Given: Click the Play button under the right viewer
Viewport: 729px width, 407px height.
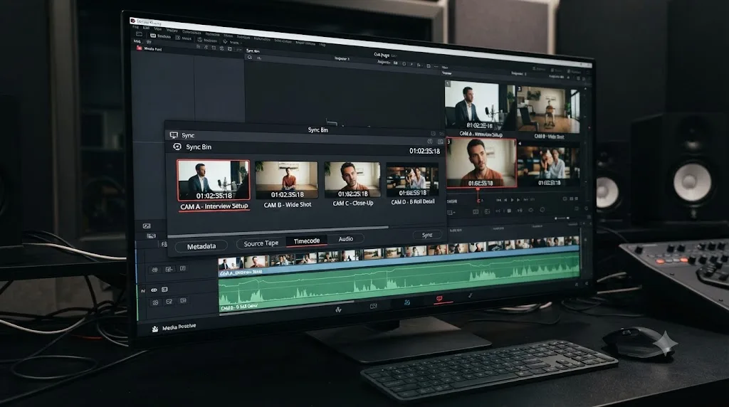Looking at the screenshot, I should point(513,200).
